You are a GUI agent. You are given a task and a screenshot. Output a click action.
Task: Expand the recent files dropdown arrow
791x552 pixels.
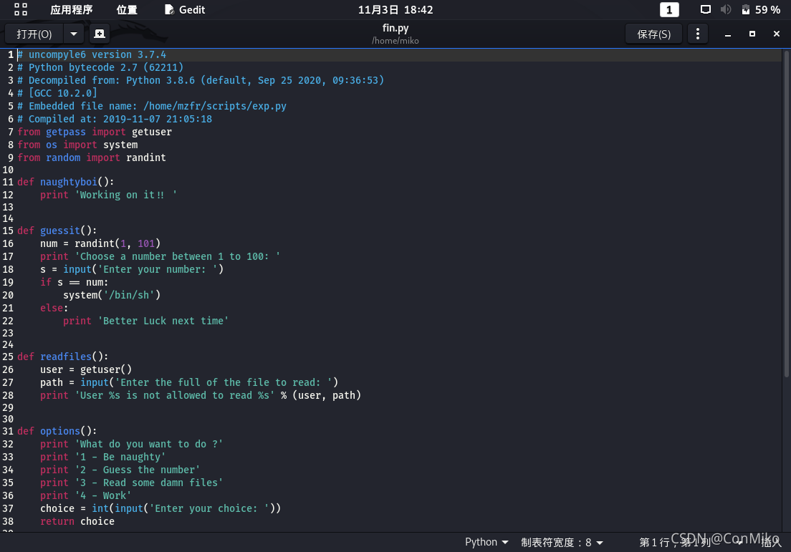tap(74, 34)
